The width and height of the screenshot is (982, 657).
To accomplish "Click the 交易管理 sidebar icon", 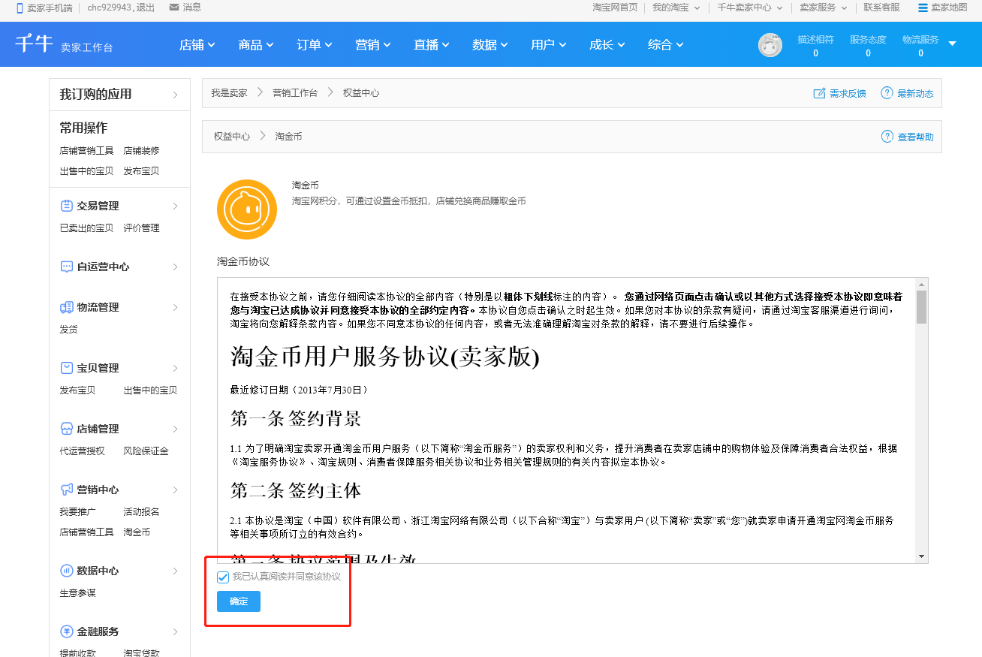I will pos(66,206).
